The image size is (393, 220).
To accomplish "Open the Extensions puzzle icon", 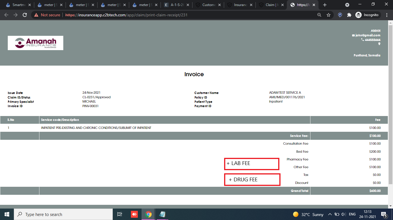I will [x=349, y=15].
